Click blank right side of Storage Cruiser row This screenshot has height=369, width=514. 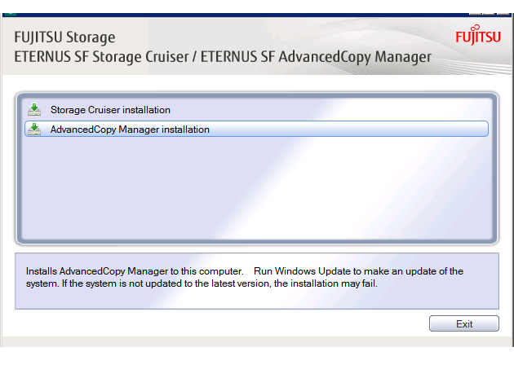pos(328,110)
